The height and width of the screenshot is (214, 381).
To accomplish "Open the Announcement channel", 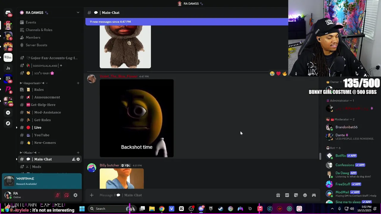I will (50, 97).
